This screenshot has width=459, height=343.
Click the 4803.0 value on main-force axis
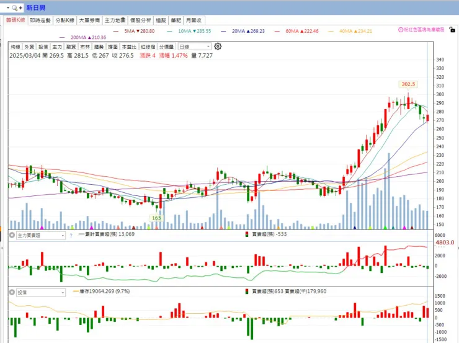[x=445, y=243]
